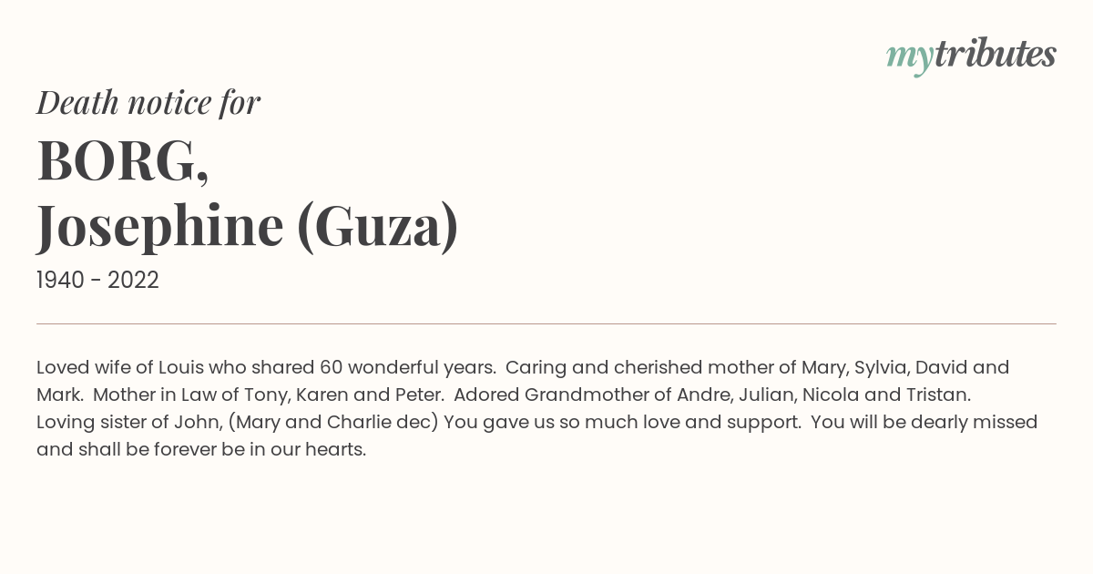Click the mytributes logo
The height and width of the screenshot is (574, 1093).
pos(971,55)
